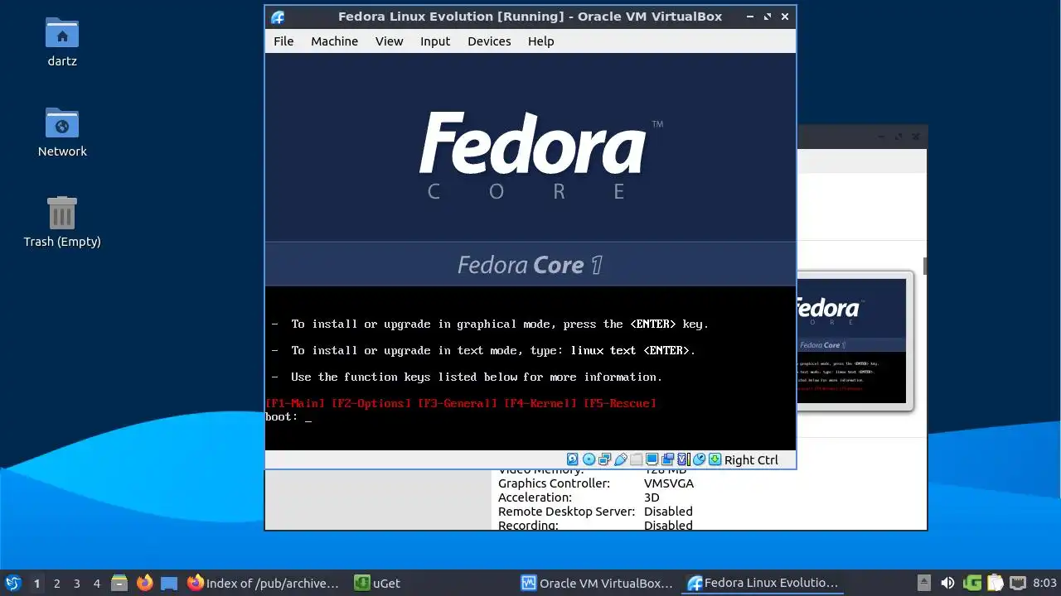Click the VM preview thumbnail in VirtualBox Manager
This screenshot has width=1061, height=596.
tap(852, 340)
